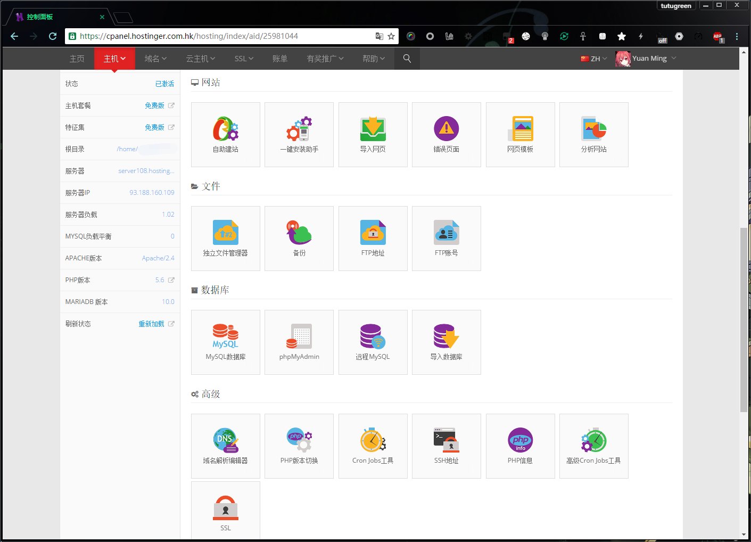
Task: Click the 免费版 link beside 特征集
Action: 154,127
